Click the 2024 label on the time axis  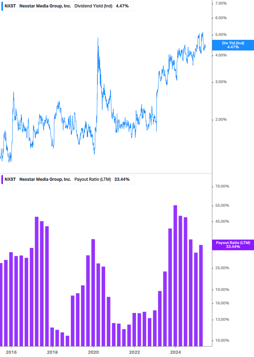click(175, 352)
